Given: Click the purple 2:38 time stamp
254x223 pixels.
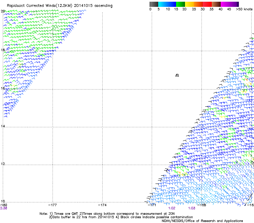Looking at the screenshot, I should coord(3,208).
